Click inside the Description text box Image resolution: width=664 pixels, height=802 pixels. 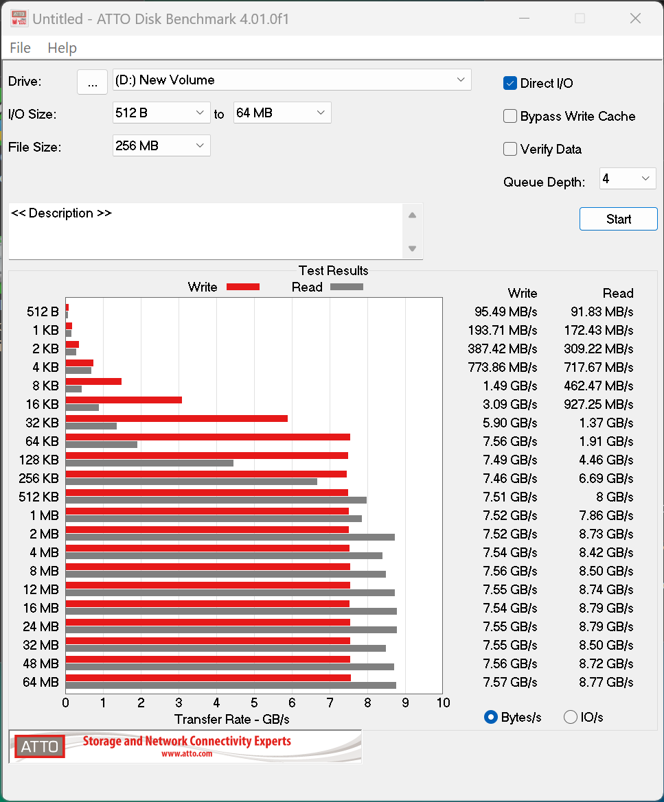pos(206,231)
